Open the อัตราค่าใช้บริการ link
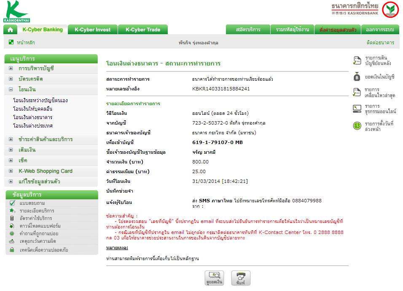The width and height of the screenshot is (403, 291). [36, 218]
